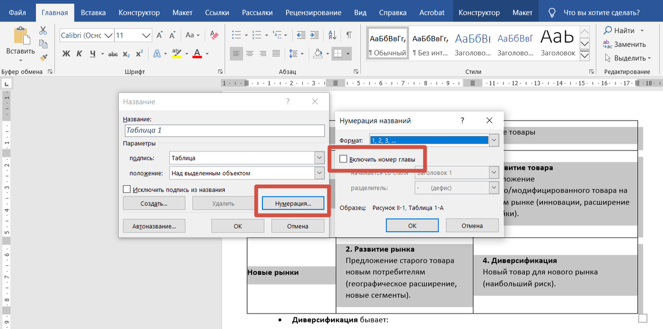Apply paragraph shading paint bucket
The image size is (663, 329).
pos(318,54)
